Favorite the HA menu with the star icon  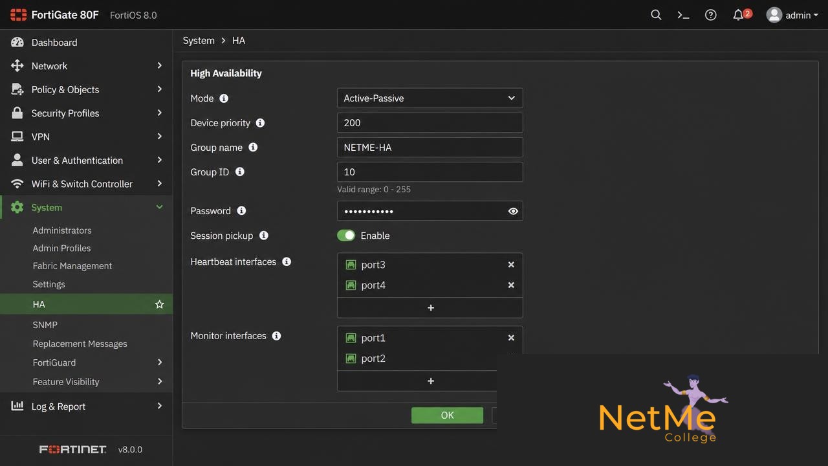(x=159, y=304)
